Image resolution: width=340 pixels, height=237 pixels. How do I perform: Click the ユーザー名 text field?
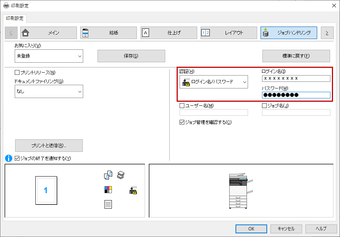(214, 112)
